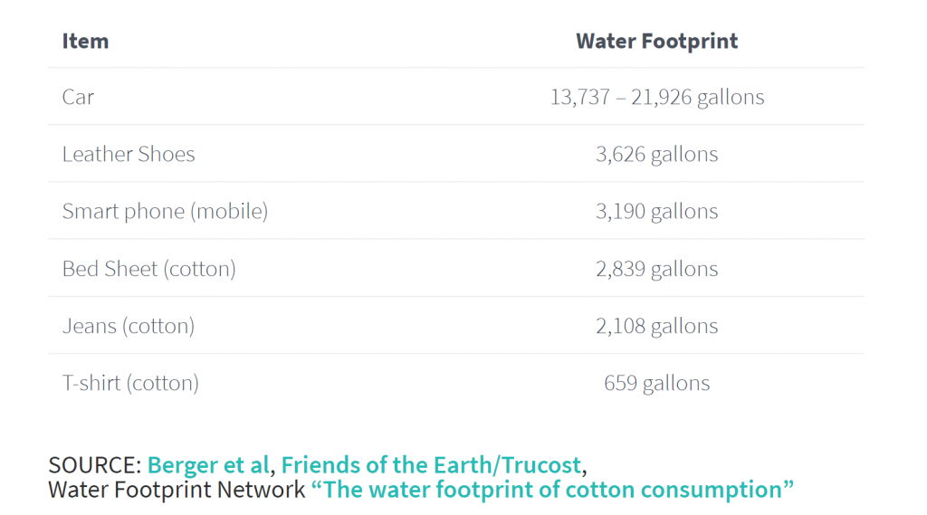Select the T-shirt (cotton) row label
The height and width of the screenshot is (515, 927).
click(x=130, y=384)
